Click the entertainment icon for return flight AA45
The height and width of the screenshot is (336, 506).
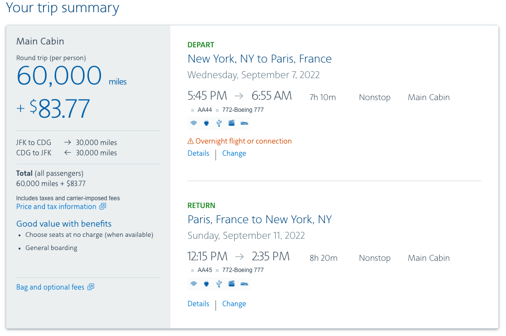pyautogui.click(x=232, y=284)
